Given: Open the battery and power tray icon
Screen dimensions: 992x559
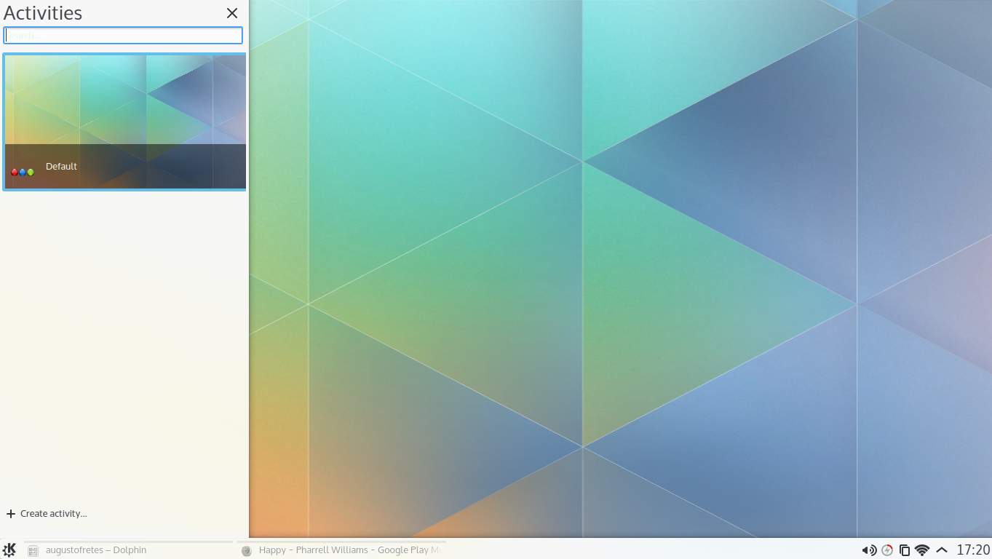Looking at the screenshot, I should click(887, 550).
